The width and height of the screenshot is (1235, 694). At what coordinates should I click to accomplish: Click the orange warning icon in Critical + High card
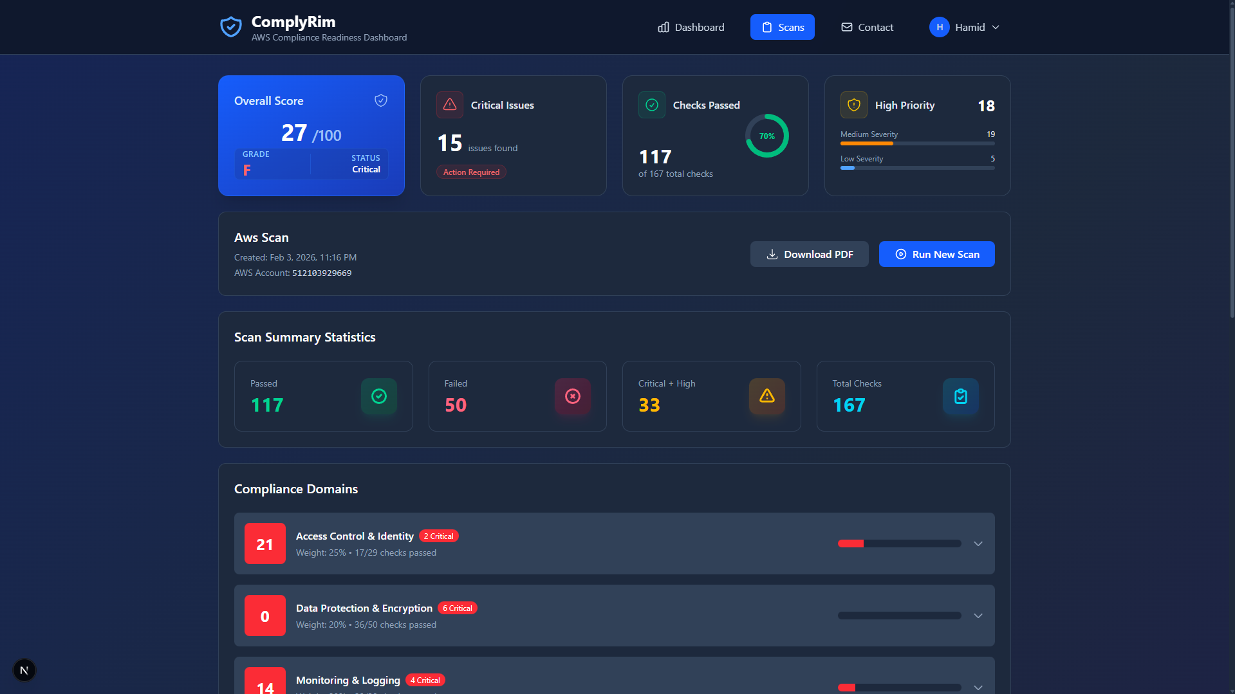766,396
